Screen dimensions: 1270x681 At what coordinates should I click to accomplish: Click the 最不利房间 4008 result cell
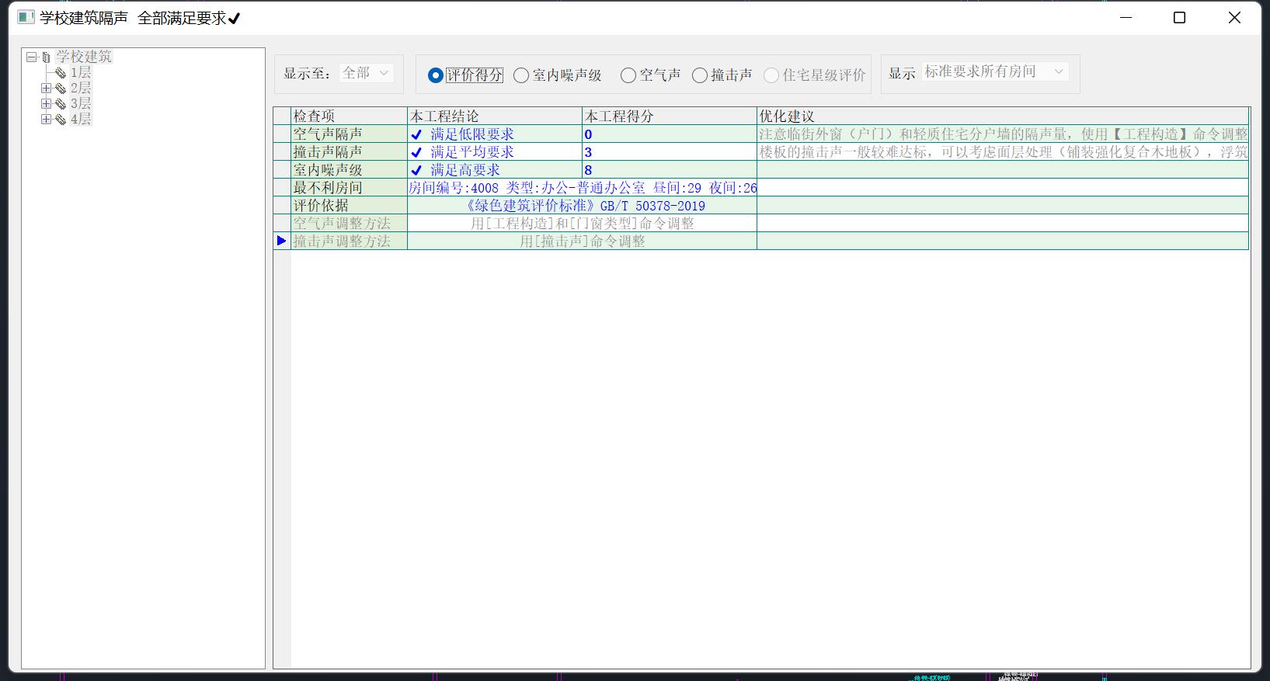click(x=582, y=188)
